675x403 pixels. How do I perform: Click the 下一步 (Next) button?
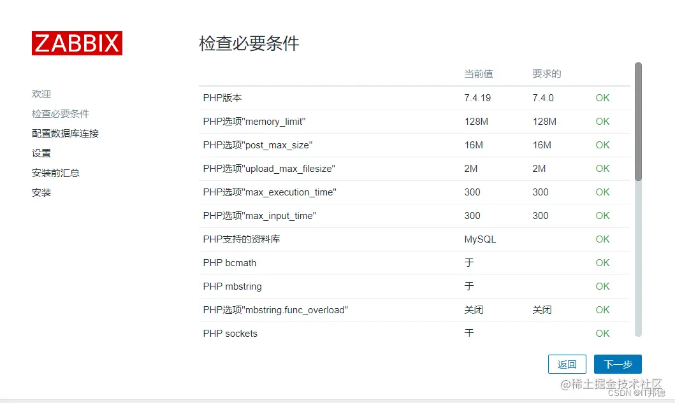(x=617, y=364)
